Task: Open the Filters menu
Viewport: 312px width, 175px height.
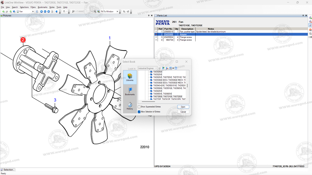Action: pyautogui.click(x=33, y=7)
